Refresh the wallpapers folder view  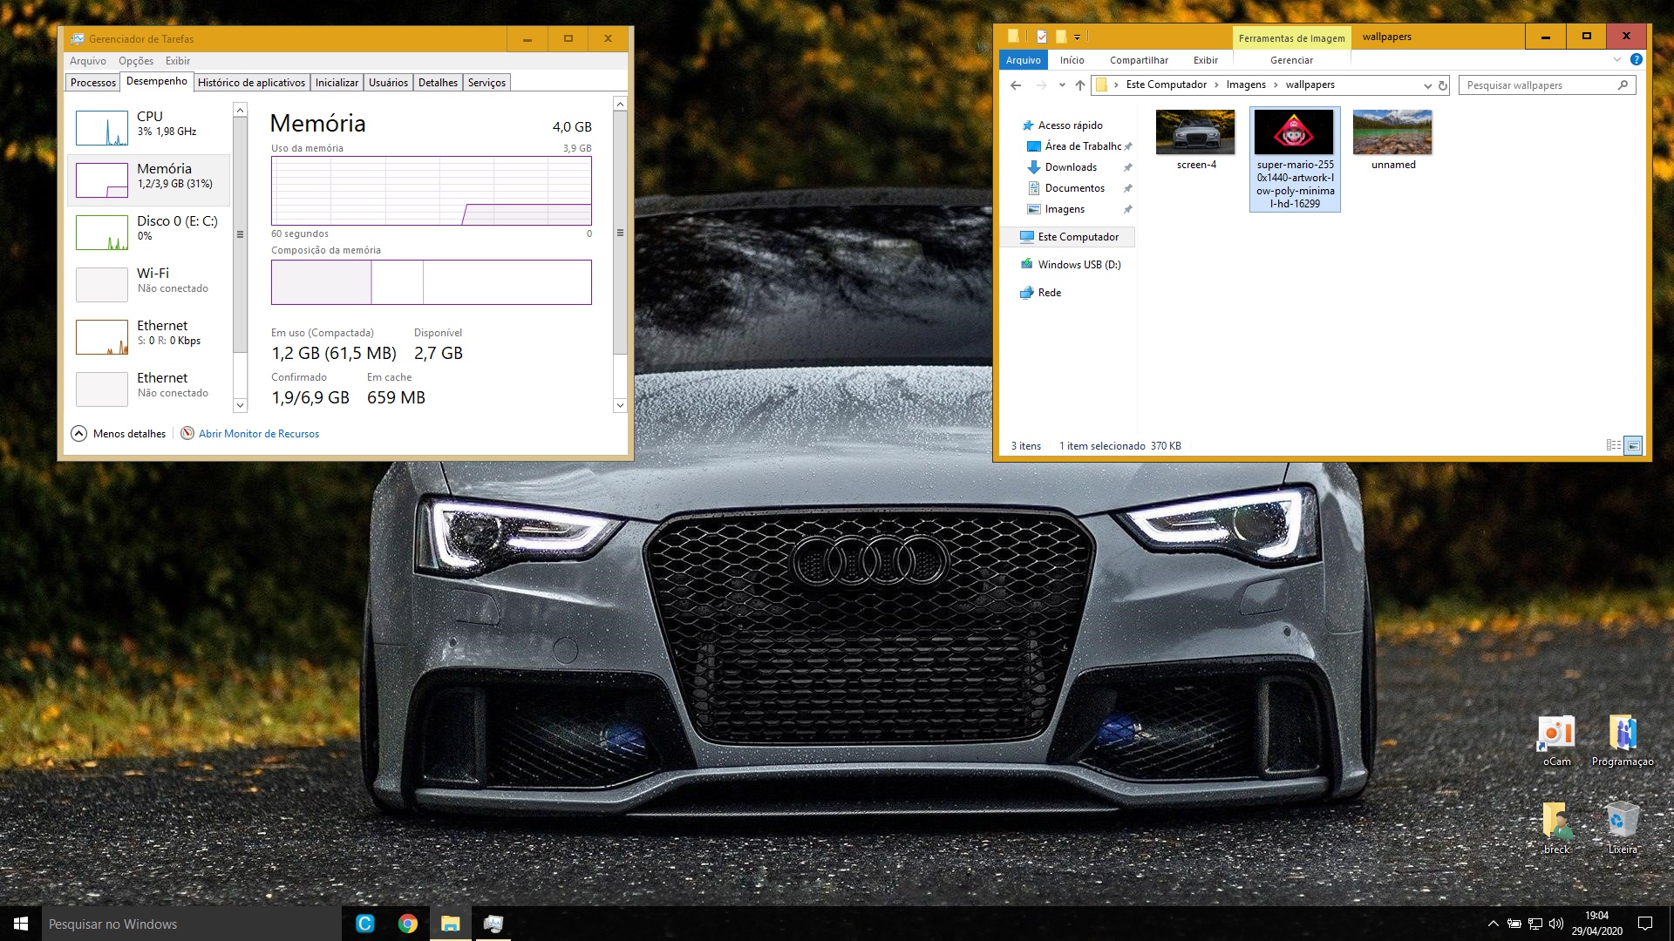[1443, 85]
